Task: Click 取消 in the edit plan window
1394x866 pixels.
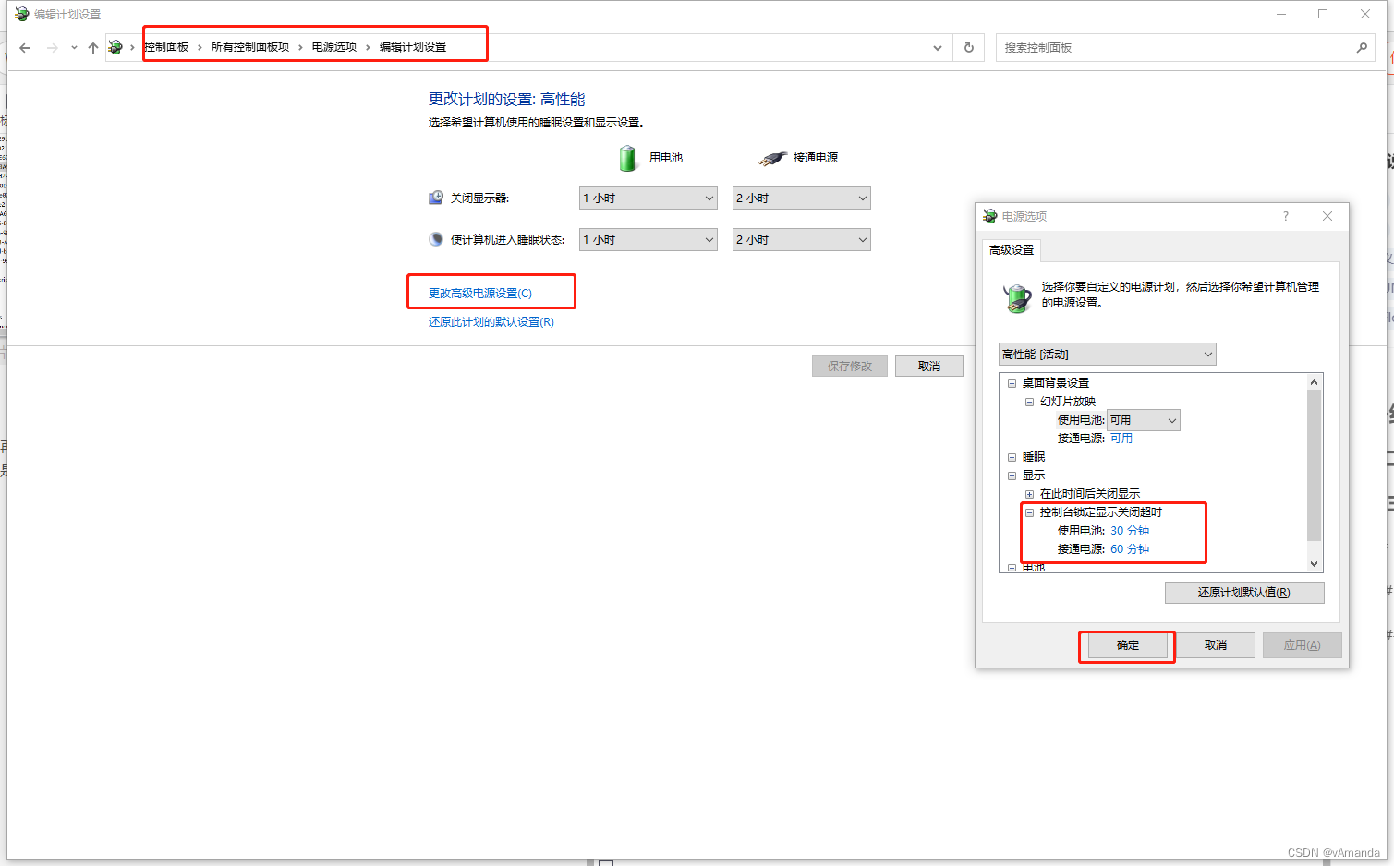Action: [929, 367]
